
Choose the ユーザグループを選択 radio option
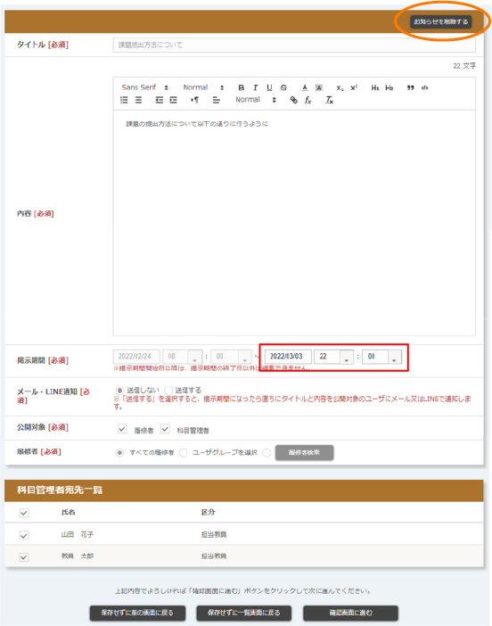(x=183, y=453)
